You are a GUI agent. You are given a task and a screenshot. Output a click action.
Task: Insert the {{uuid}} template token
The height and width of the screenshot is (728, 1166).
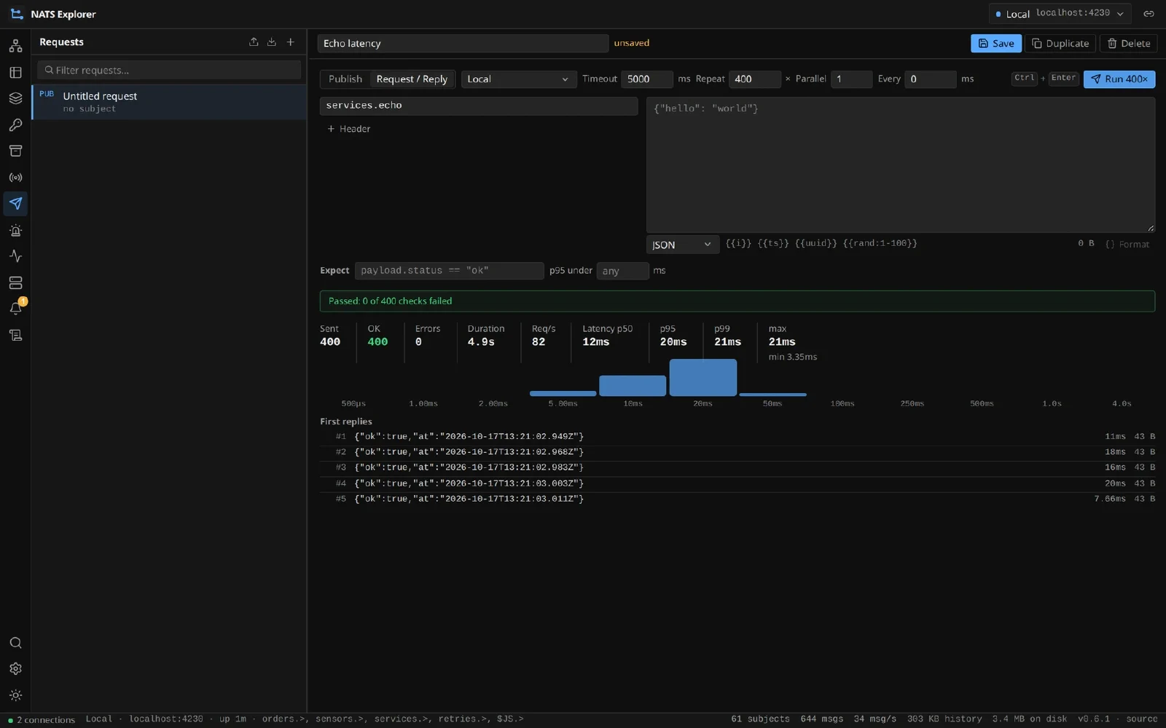tap(816, 243)
